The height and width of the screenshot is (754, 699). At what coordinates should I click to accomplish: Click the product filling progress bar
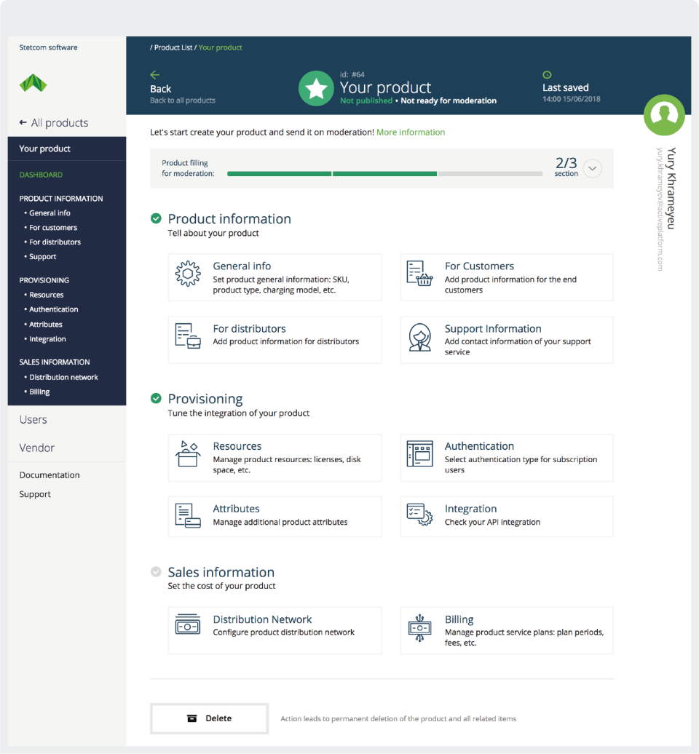[x=382, y=174]
